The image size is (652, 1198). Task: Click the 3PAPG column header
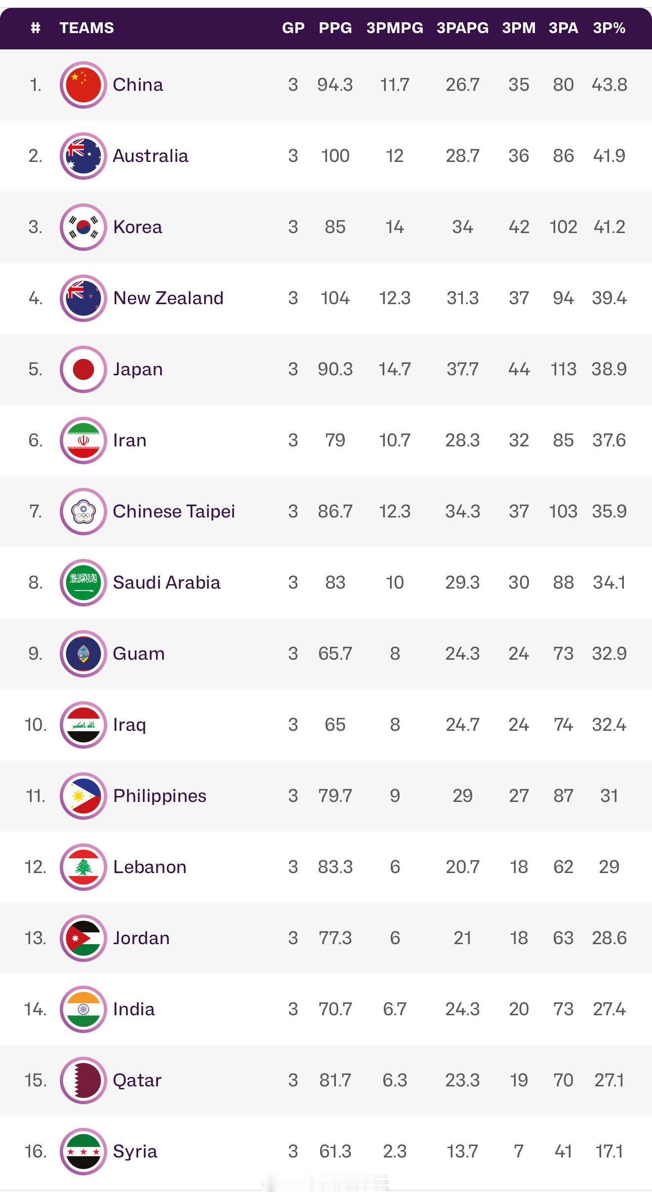click(x=462, y=28)
